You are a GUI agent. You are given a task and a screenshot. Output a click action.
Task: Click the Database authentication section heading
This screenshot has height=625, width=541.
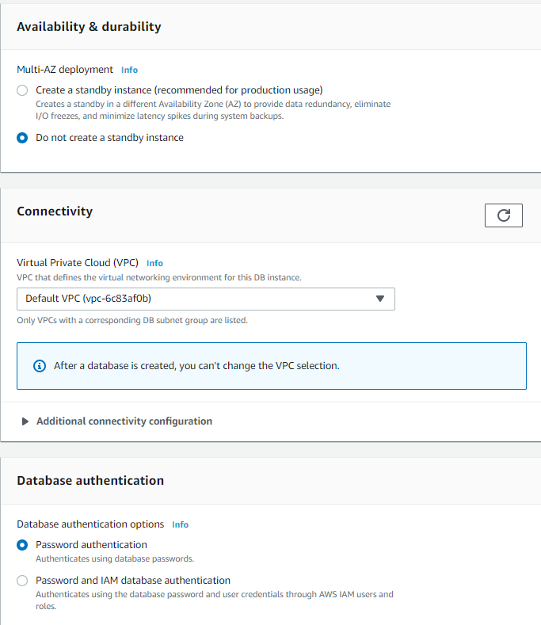tap(90, 481)
